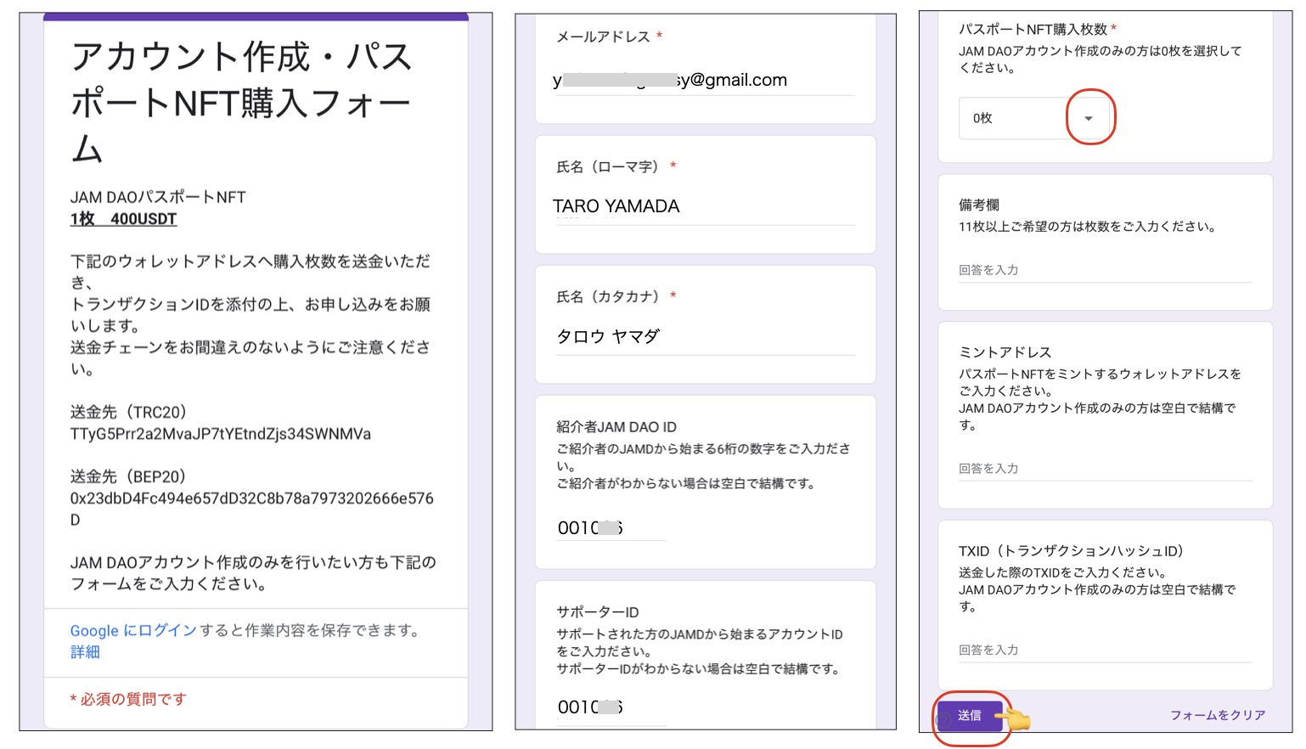
Task: Open the Google にログイン link
Action: click(x=133, y=630)
